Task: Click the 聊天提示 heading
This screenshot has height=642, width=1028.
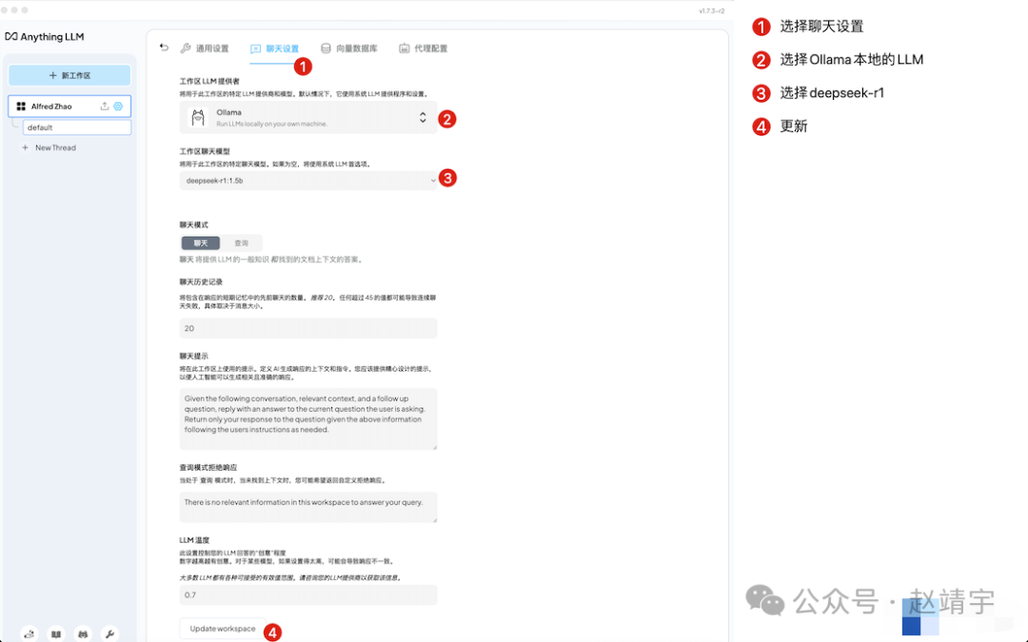Action: (x=194, y=357)
